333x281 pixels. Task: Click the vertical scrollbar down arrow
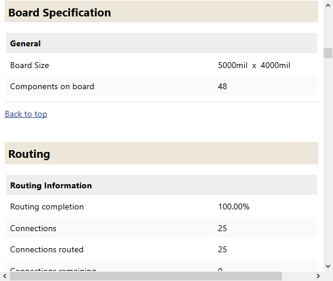point(328,266)
